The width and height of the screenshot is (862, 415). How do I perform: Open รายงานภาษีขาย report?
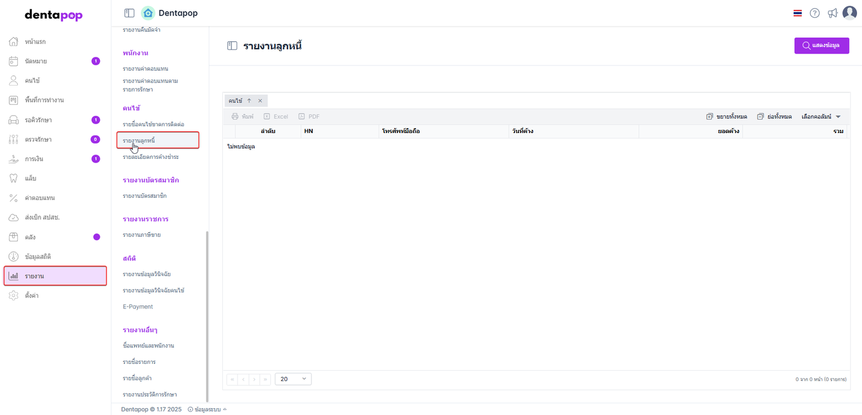tap(142, 235)
